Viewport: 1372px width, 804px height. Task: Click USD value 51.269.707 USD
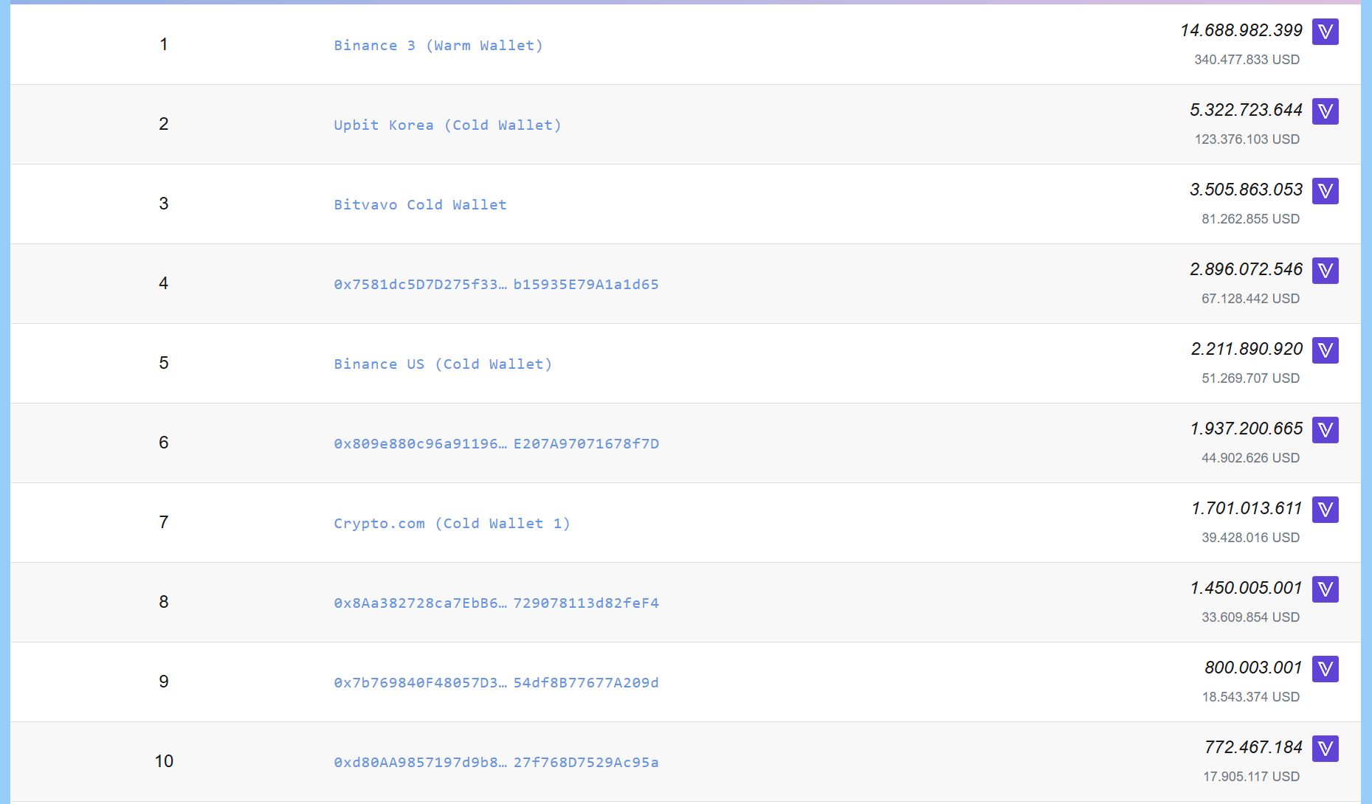click(1251, 378)
